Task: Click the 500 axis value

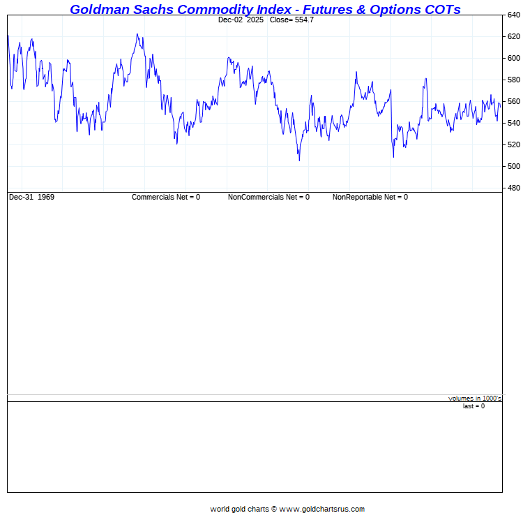Action: click(x=514, y=167)
